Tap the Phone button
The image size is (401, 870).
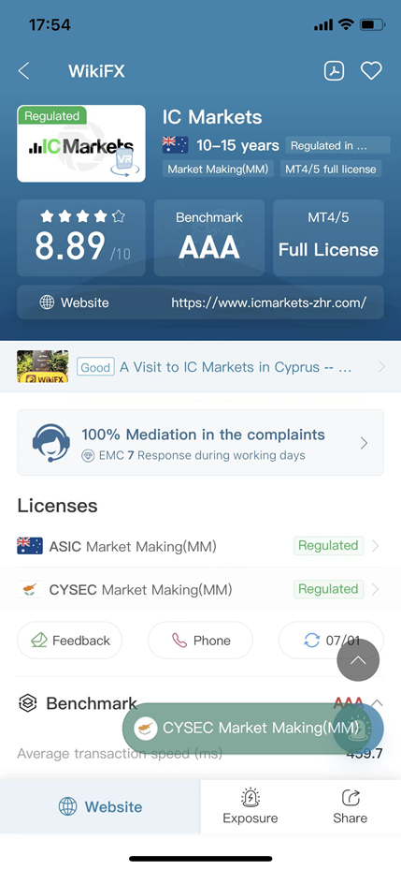click(x=200, y=641)
